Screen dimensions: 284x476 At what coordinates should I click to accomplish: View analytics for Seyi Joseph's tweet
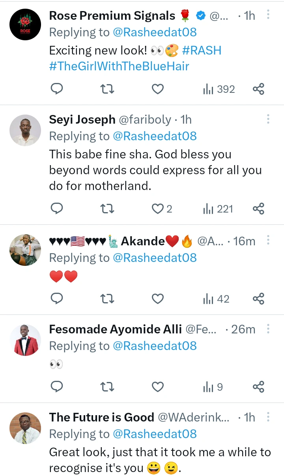(x=218, y=209)
